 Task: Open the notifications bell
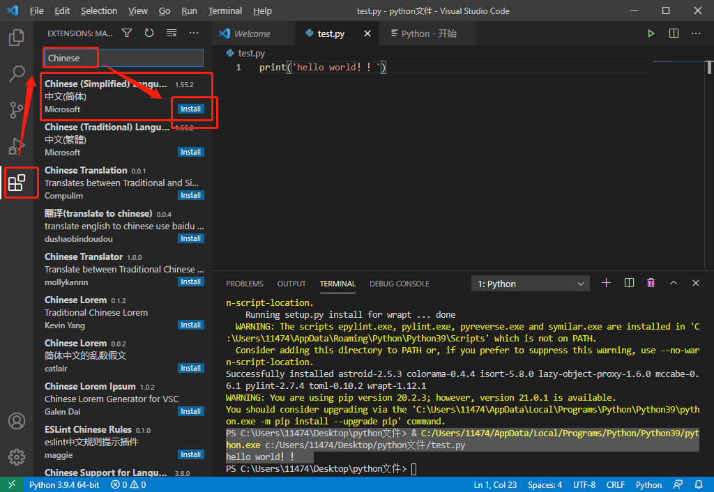coord(699,484)
